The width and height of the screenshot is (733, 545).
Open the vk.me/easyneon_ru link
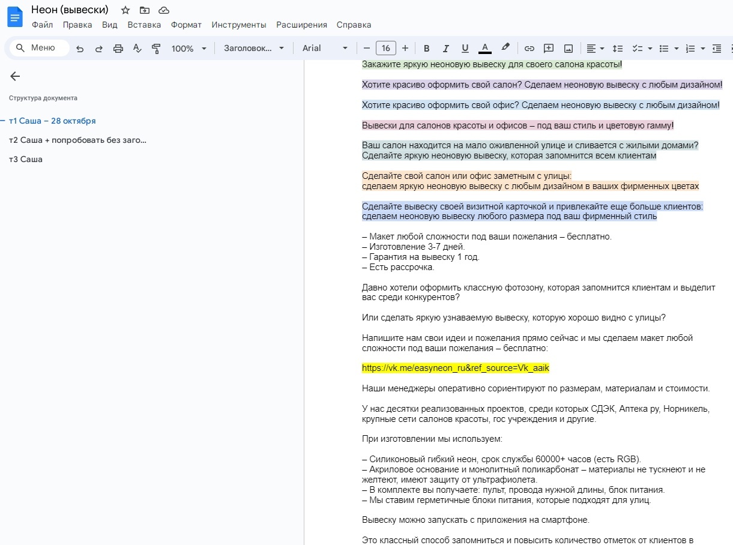click(x=456, y=368)
